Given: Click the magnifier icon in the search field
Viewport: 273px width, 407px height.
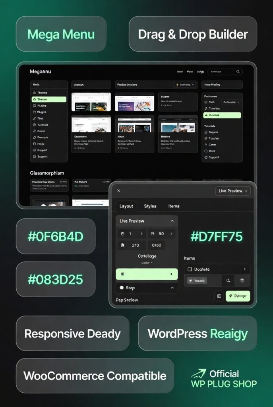Looking at the screenshot, I should [238, 72].
